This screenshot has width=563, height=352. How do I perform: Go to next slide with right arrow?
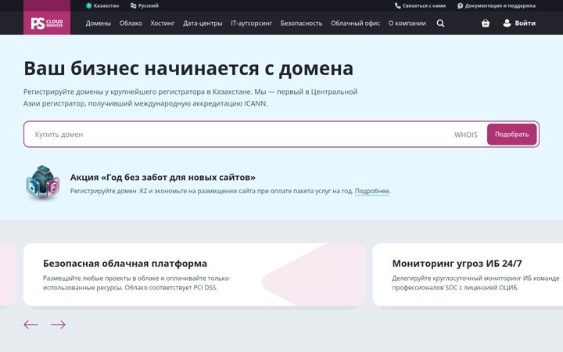tap(58, 325)
